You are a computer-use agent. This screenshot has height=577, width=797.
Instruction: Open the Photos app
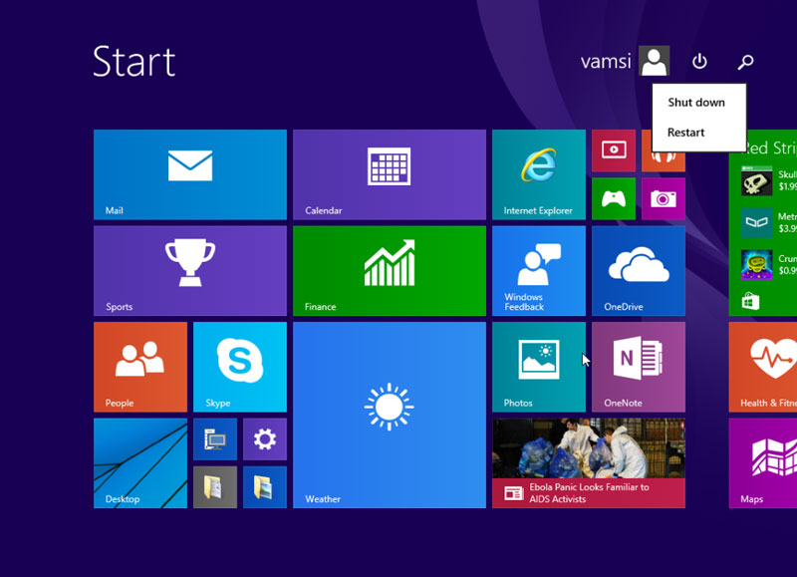(x=538, y=367)
